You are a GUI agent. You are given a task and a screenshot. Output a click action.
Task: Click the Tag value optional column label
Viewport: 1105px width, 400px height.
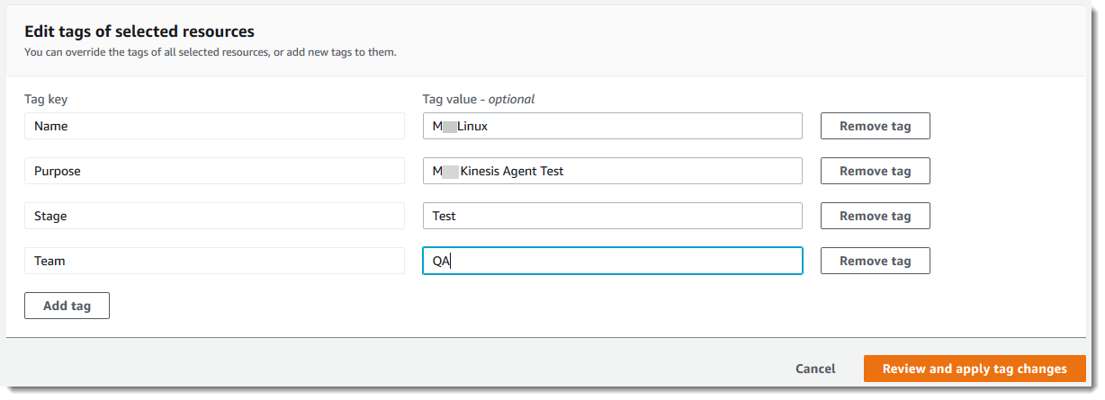coord(479,99)
